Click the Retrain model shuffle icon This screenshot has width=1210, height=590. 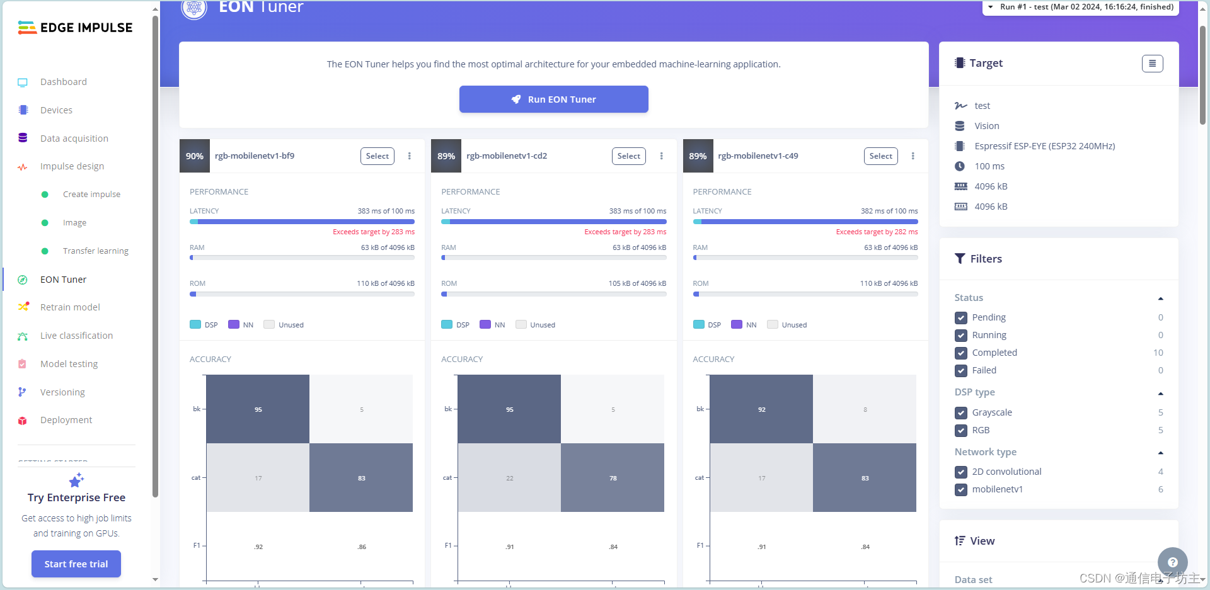pyautogui.click(x=23, y=307)
